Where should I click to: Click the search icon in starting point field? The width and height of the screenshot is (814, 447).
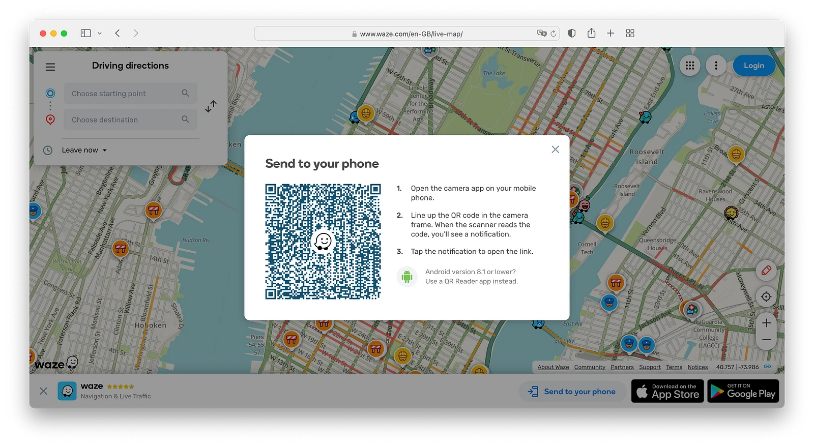(185, 93)
